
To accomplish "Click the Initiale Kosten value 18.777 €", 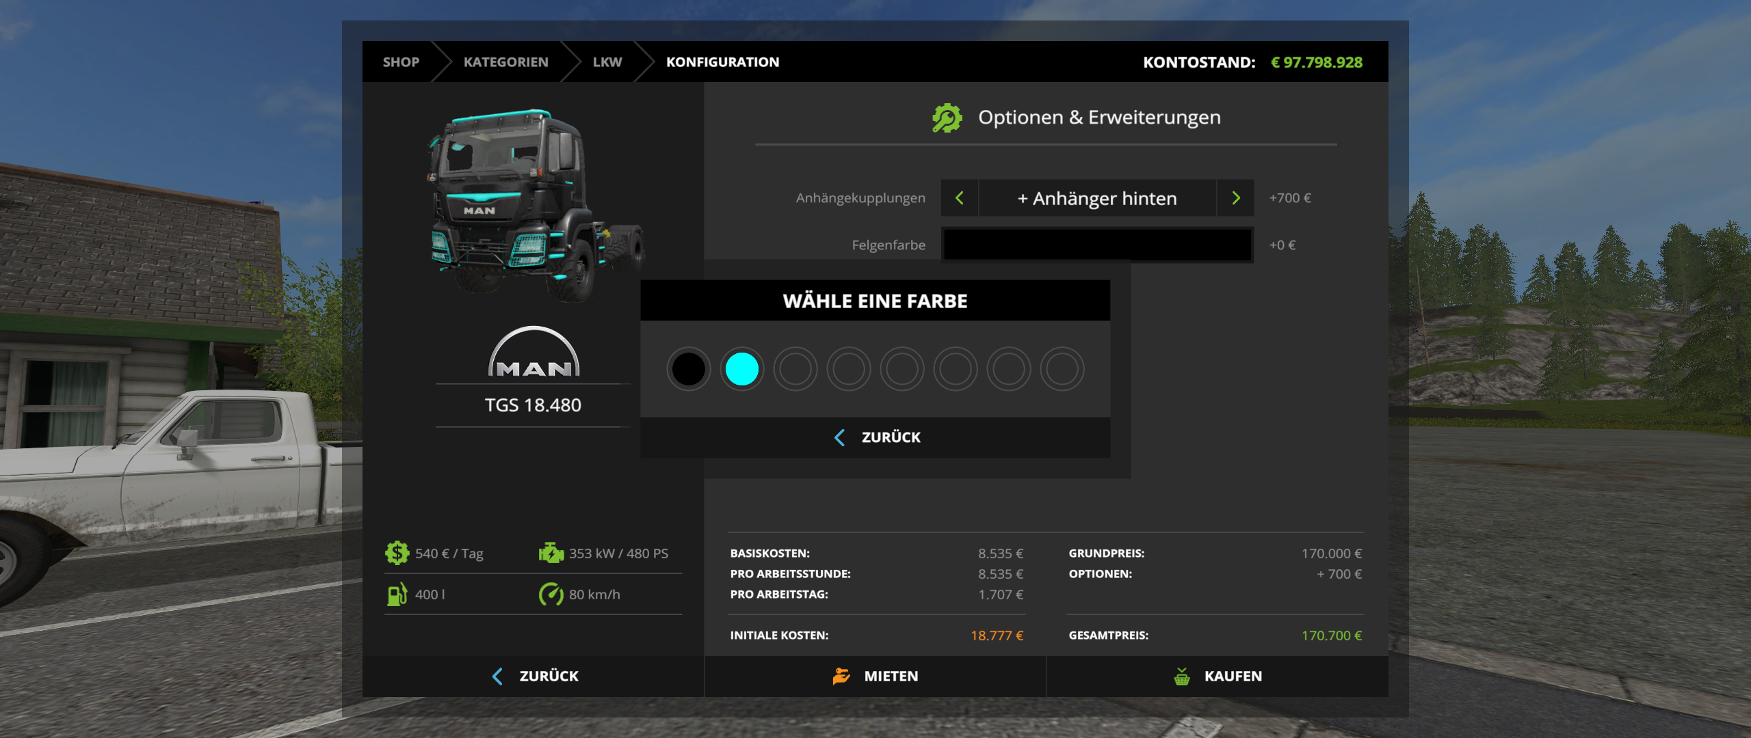I will (x=997, y=635).
